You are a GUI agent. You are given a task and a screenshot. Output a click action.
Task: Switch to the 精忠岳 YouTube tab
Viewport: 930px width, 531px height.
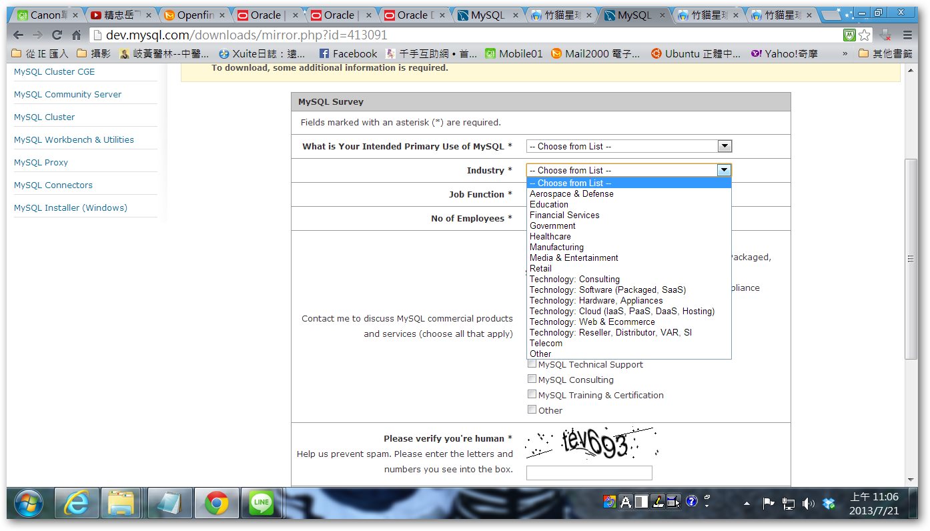coord(121,15)
